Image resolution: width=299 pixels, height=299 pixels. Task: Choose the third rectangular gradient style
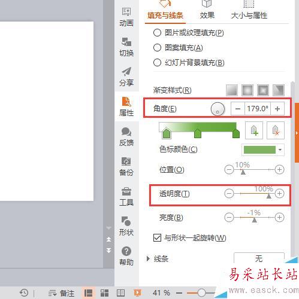(x=263, y=90)
